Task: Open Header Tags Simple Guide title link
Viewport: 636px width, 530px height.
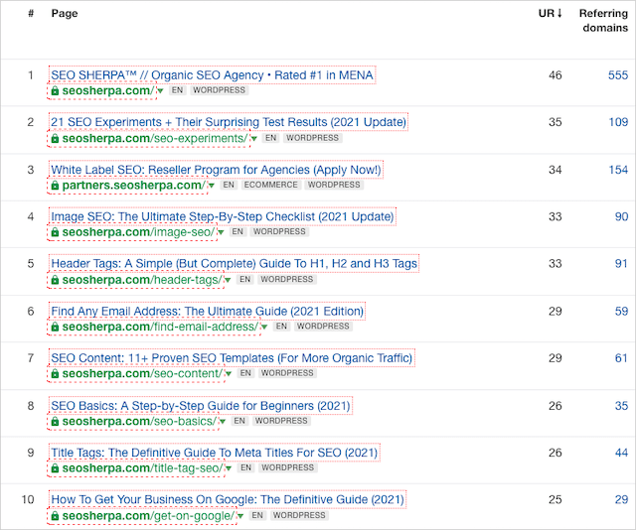Action: (x=235, y=264)
